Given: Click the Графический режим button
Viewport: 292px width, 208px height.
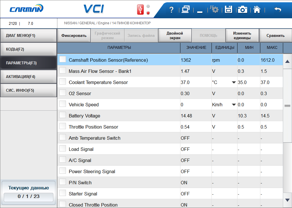Looking at the screenshot, I should pyautogui.click(x=107, y=35).
